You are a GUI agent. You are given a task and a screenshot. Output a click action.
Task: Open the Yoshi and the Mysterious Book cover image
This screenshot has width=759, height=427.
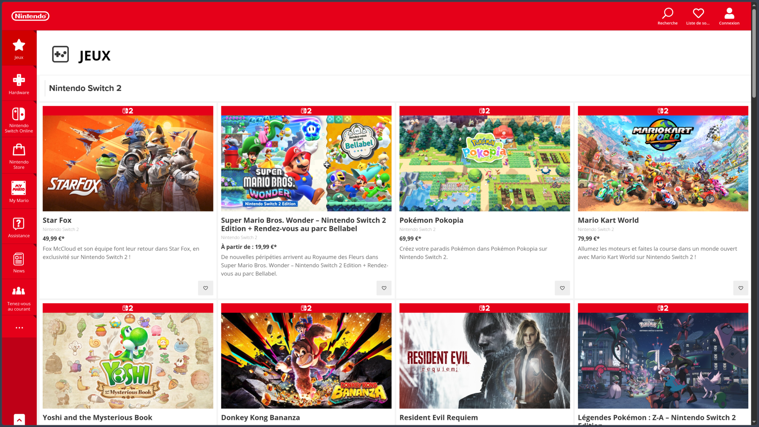point(128,361)
